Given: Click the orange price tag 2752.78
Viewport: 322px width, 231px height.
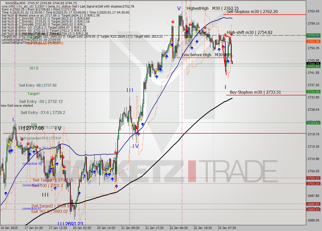Looking at the screenshot, I should click(313, 41).
